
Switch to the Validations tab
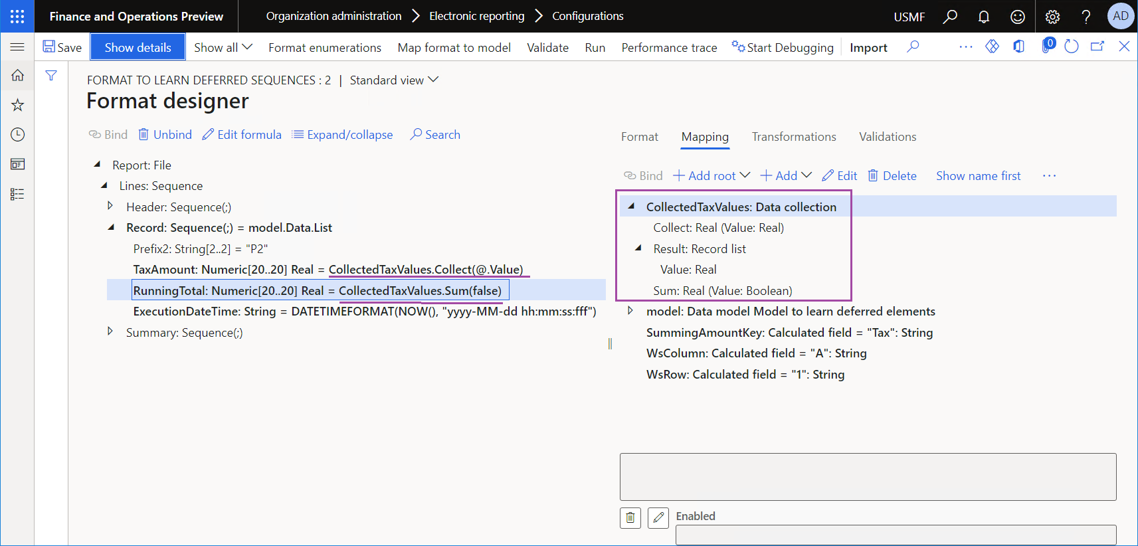tap(888, 137)
